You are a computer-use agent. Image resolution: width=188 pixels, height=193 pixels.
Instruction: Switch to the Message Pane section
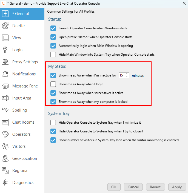[25, 86]
